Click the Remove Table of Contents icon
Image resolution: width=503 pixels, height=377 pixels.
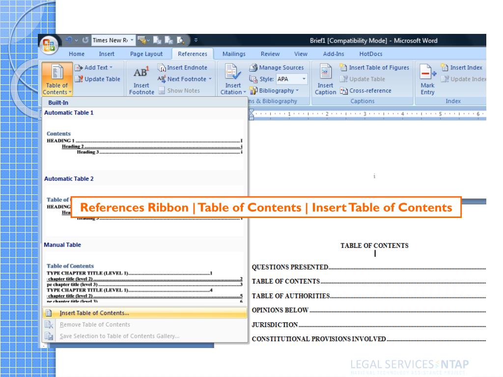coord(49,324)
